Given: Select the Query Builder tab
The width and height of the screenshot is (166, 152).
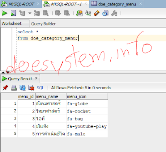Looking at the screenshot, I should click(x=43, y=24).
